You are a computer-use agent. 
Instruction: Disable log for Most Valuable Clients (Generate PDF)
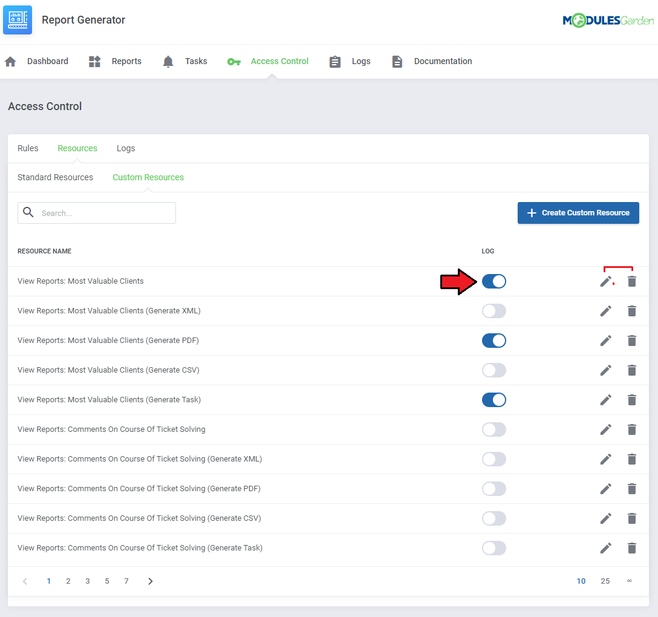494,341
